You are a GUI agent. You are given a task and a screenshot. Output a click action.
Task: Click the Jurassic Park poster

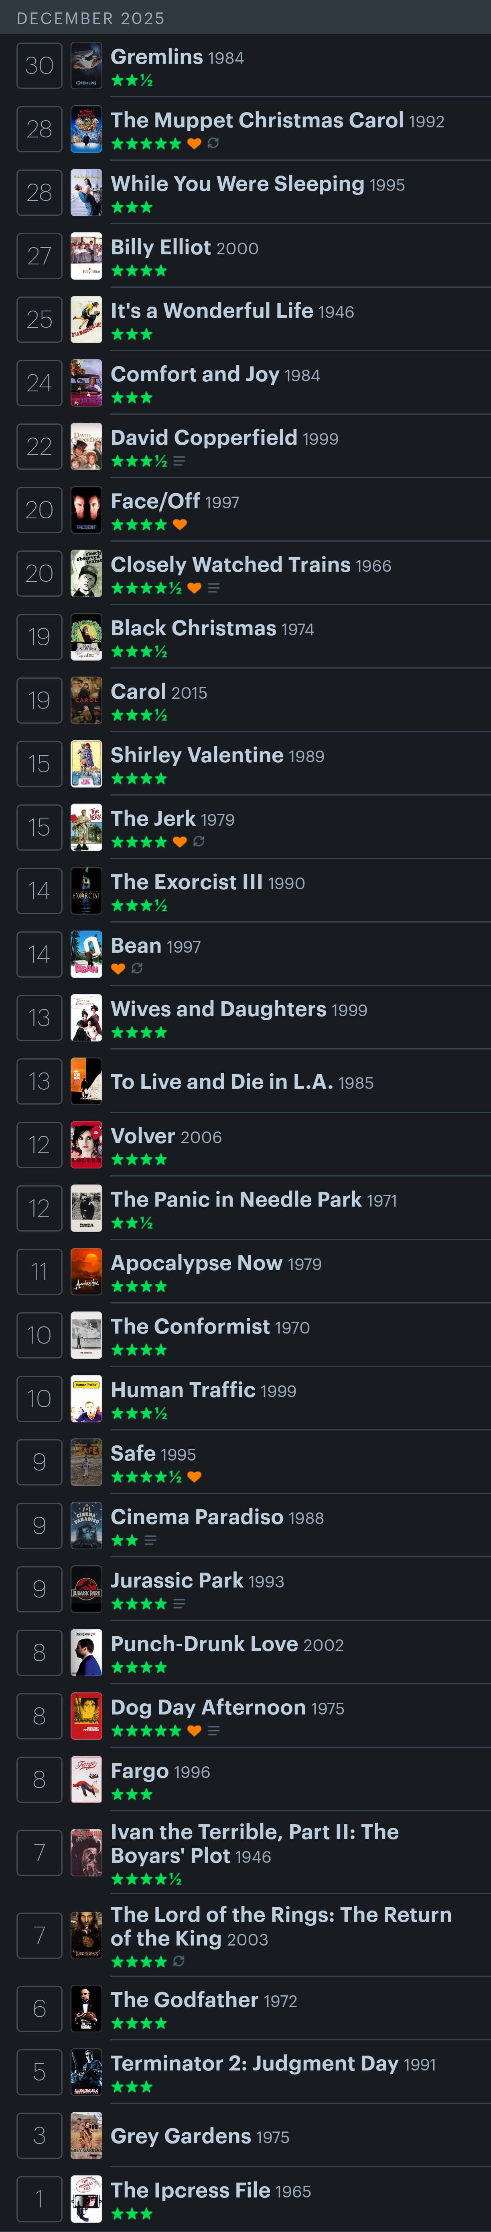tap(86, 1589)
